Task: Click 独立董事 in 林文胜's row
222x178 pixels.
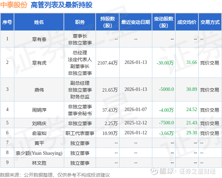Action: (80, 163)
